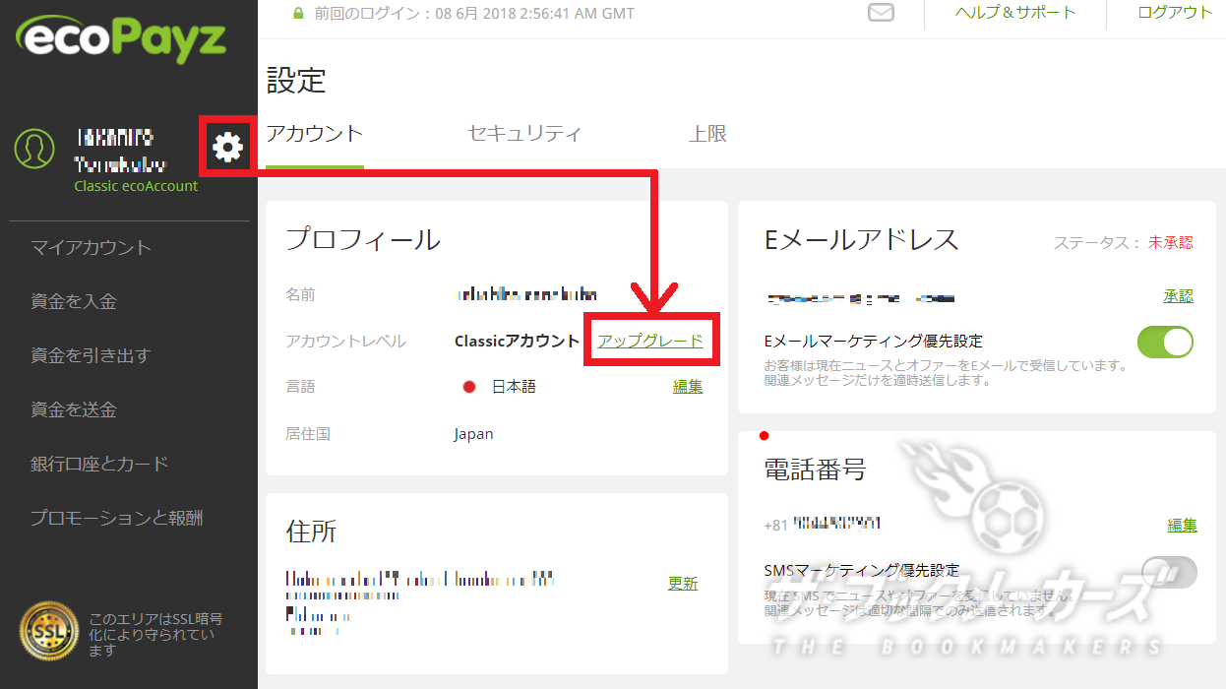Click 更新 to update the address
Viewport: 1226px width, 689px height.
pos(682,583)
